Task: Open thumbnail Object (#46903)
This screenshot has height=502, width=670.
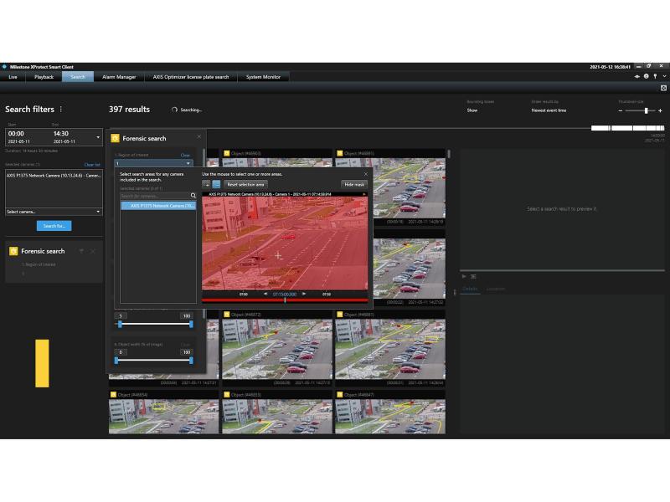Action: (277, 158)
